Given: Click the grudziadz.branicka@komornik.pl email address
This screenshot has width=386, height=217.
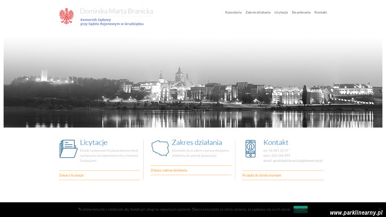Looking at the screenshot, I should [297, 161].
